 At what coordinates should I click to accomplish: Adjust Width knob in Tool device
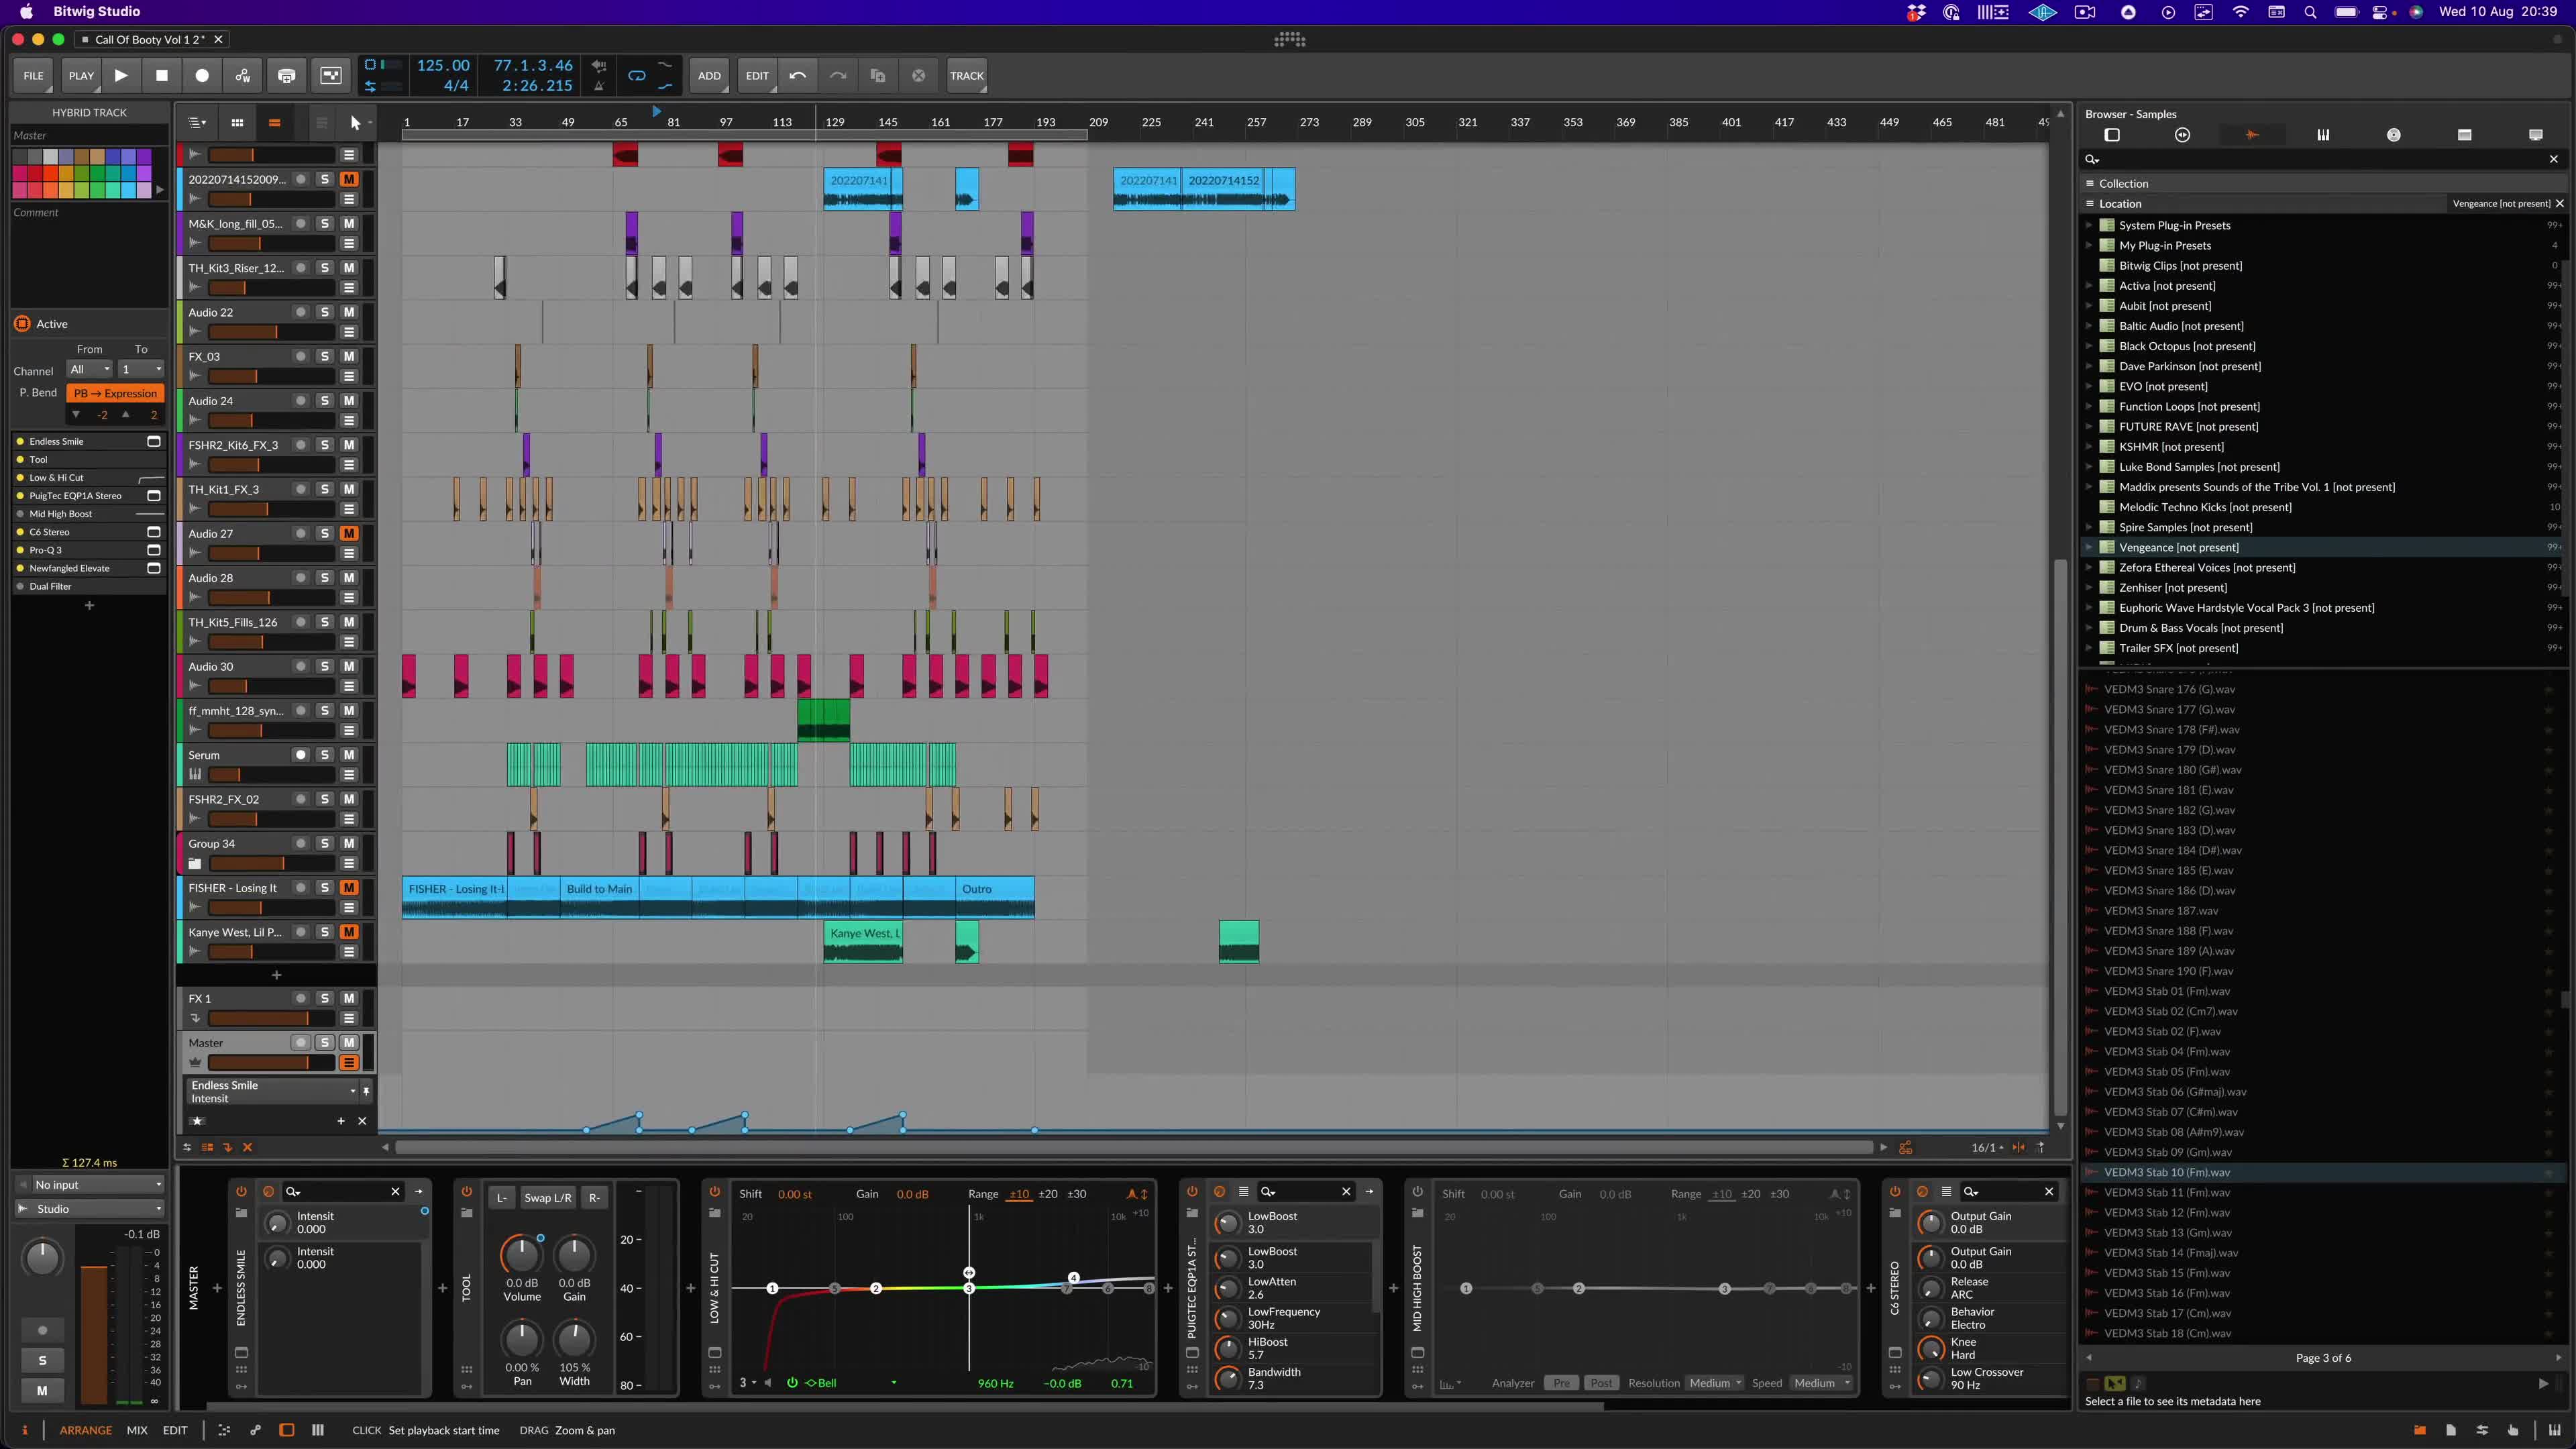[574, 1339]
